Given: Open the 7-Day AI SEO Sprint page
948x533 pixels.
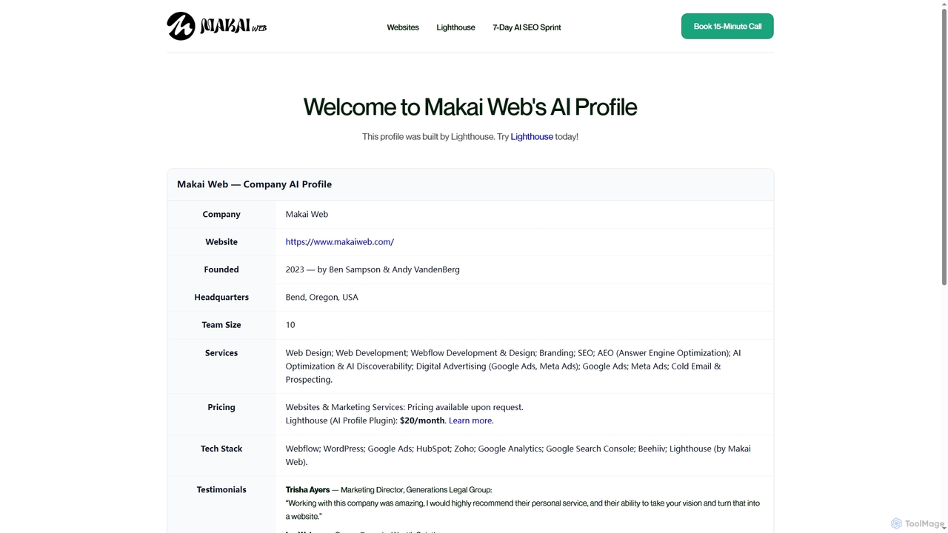Looking at the screenshot, I should click(527, 27).
